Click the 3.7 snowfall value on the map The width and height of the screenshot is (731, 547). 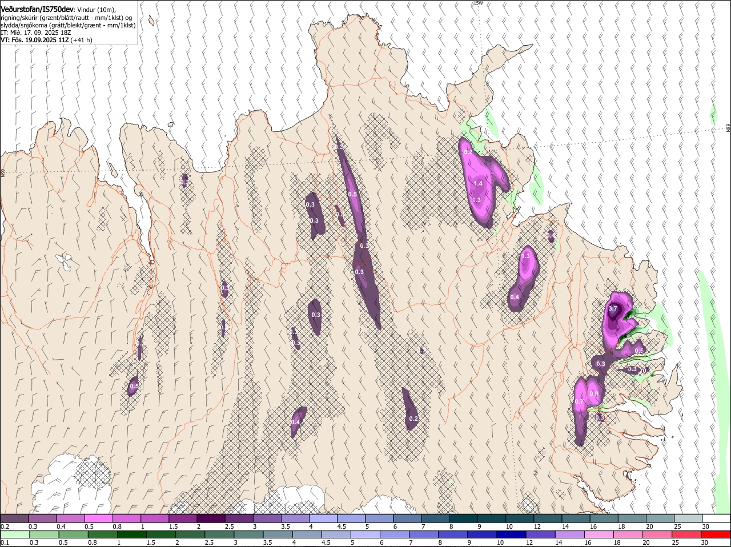(613, 308)
